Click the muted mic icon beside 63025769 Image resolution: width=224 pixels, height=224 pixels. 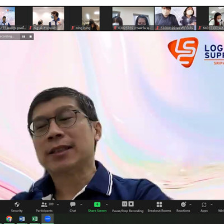click(x=115, y=28)
